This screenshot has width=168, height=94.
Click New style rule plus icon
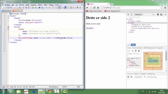pos(133,51)
